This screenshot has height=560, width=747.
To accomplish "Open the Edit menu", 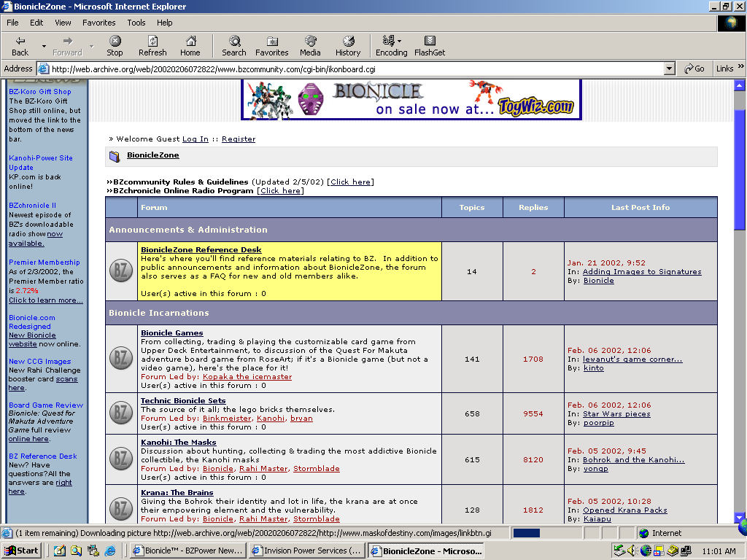I will [36, 23].
